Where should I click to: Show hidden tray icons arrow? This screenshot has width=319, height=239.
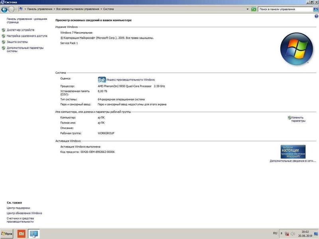(282, 233)
